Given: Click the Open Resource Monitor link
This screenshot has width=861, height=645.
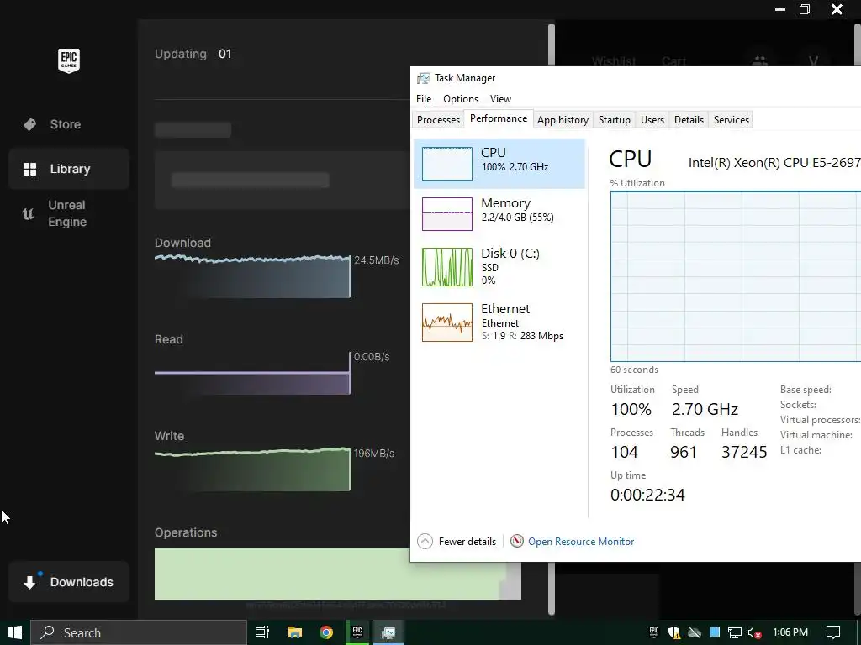Looking at the screenshot, I should 581,542.
